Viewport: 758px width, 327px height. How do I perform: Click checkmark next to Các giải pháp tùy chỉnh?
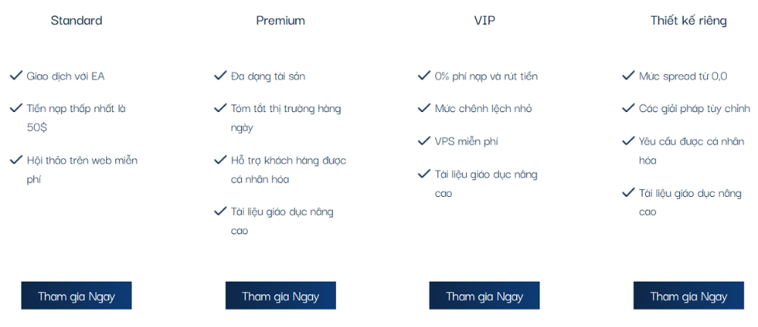coord(628,108)
